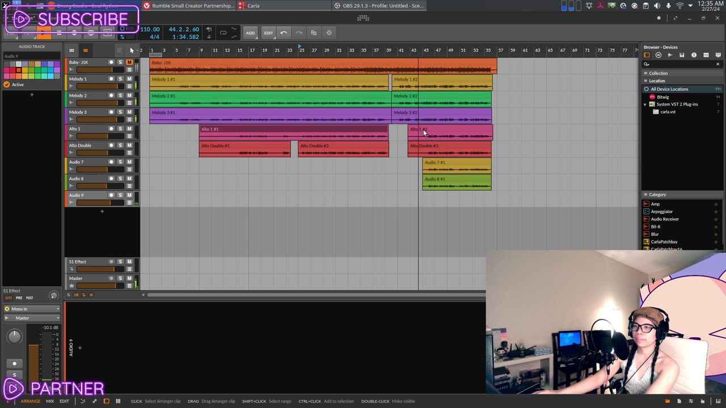Collapse the Category section header

[682, 194]
